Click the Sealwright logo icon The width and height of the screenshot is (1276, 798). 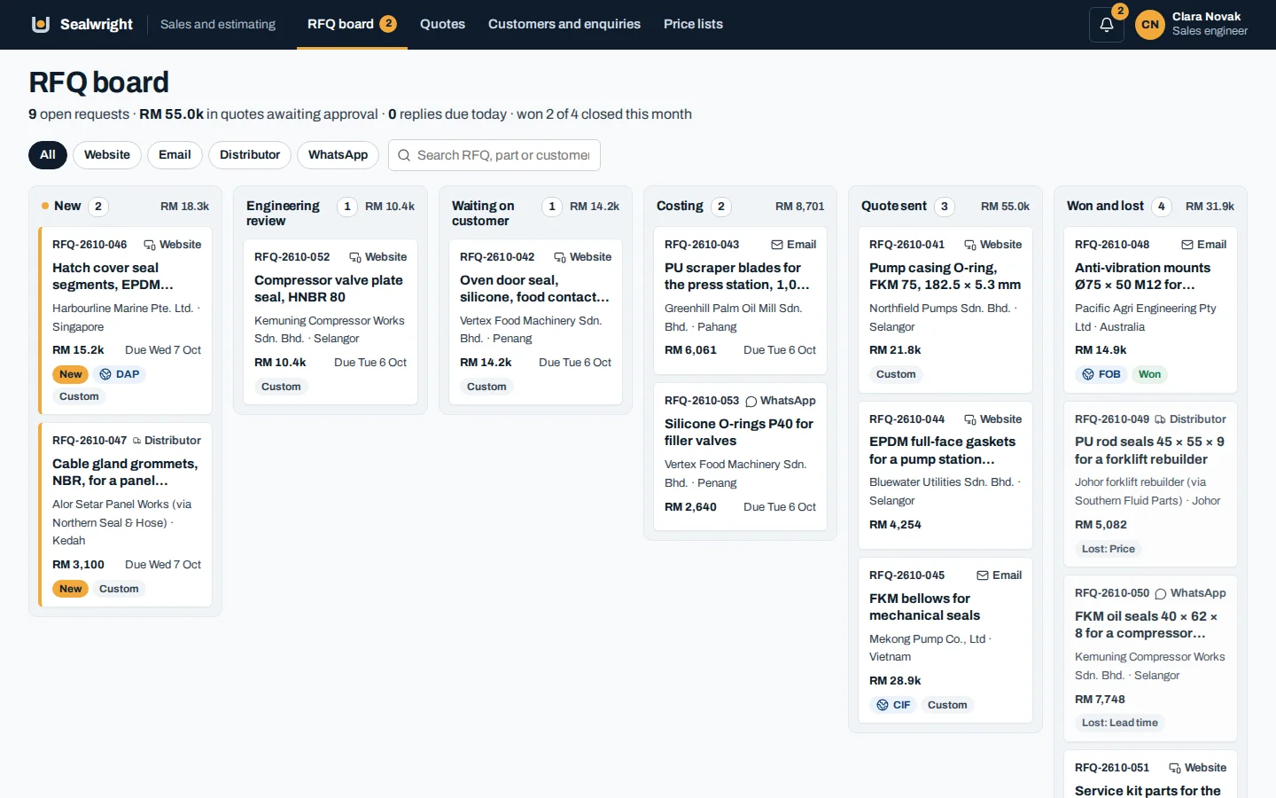pyautogui.click(x=40, y=24)
